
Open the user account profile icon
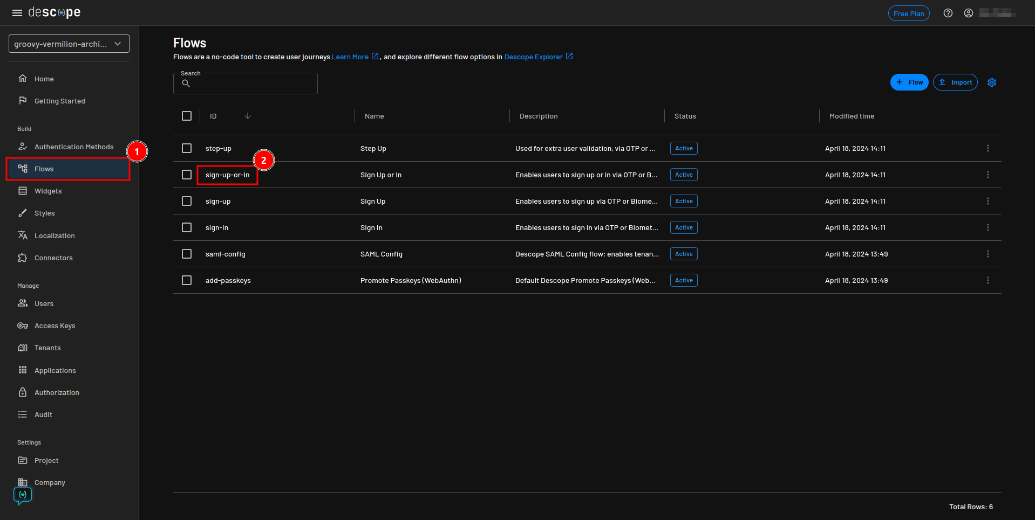(968, 13)
